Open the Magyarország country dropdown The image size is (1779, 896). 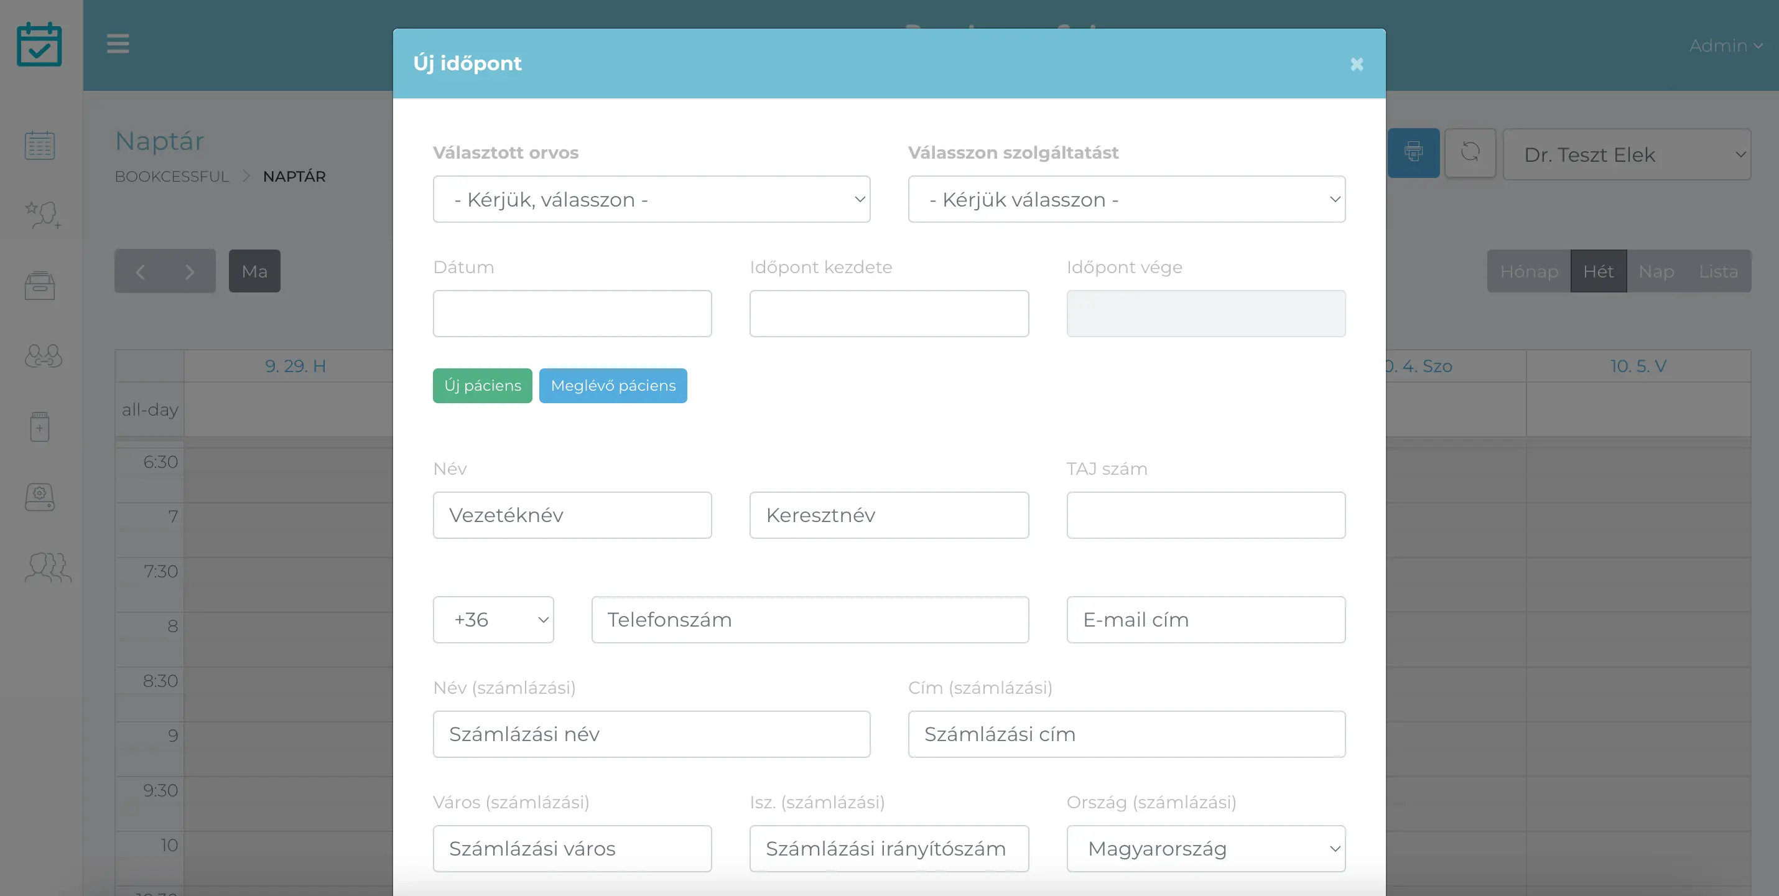[1205, 848]
